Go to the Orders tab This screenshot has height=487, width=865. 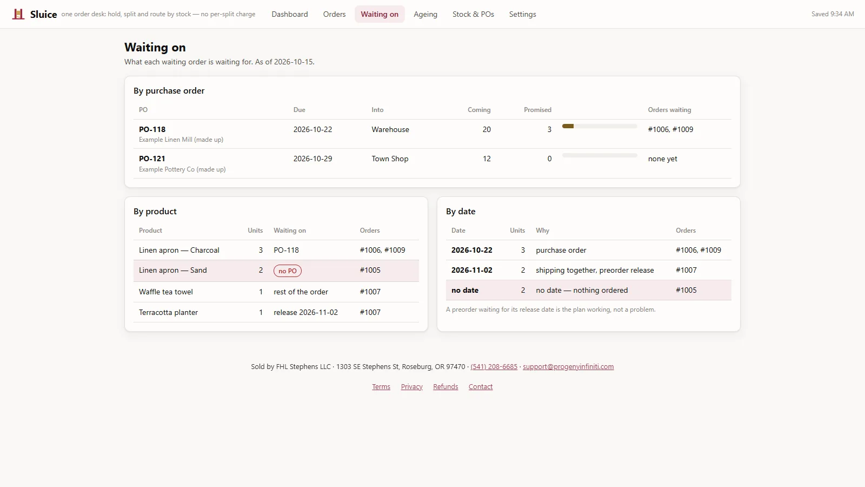(x=334, y=14)
